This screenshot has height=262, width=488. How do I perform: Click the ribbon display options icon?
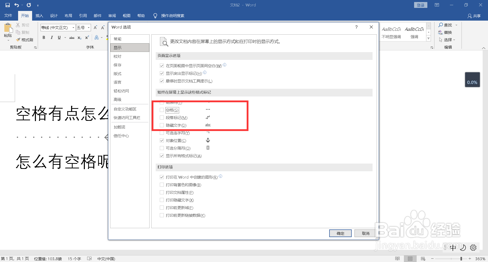(437, 5)
